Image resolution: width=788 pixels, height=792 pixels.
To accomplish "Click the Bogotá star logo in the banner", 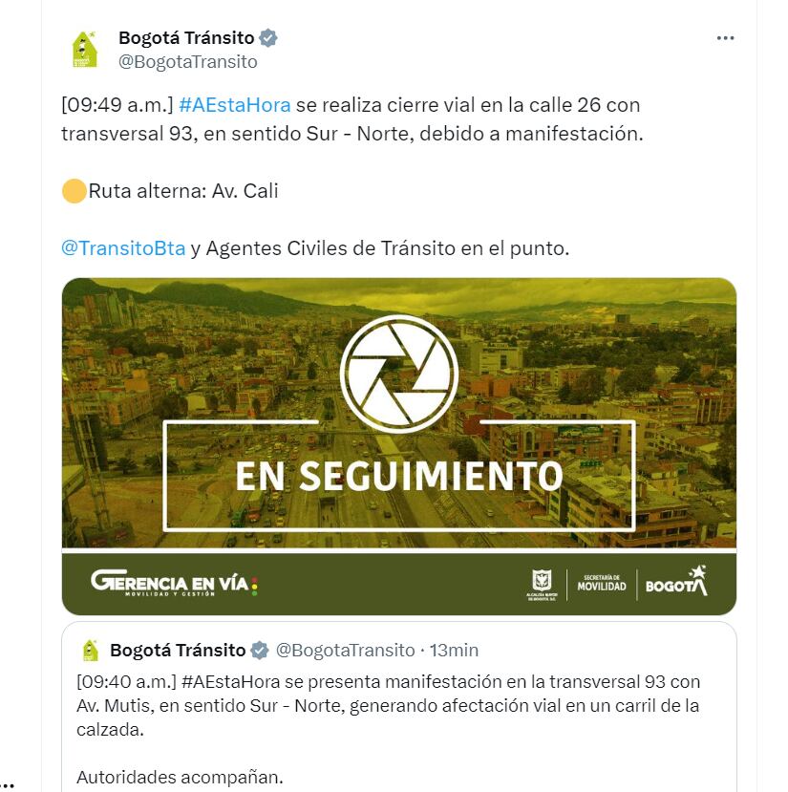I will pyautogui.click(x=676, y=581).
